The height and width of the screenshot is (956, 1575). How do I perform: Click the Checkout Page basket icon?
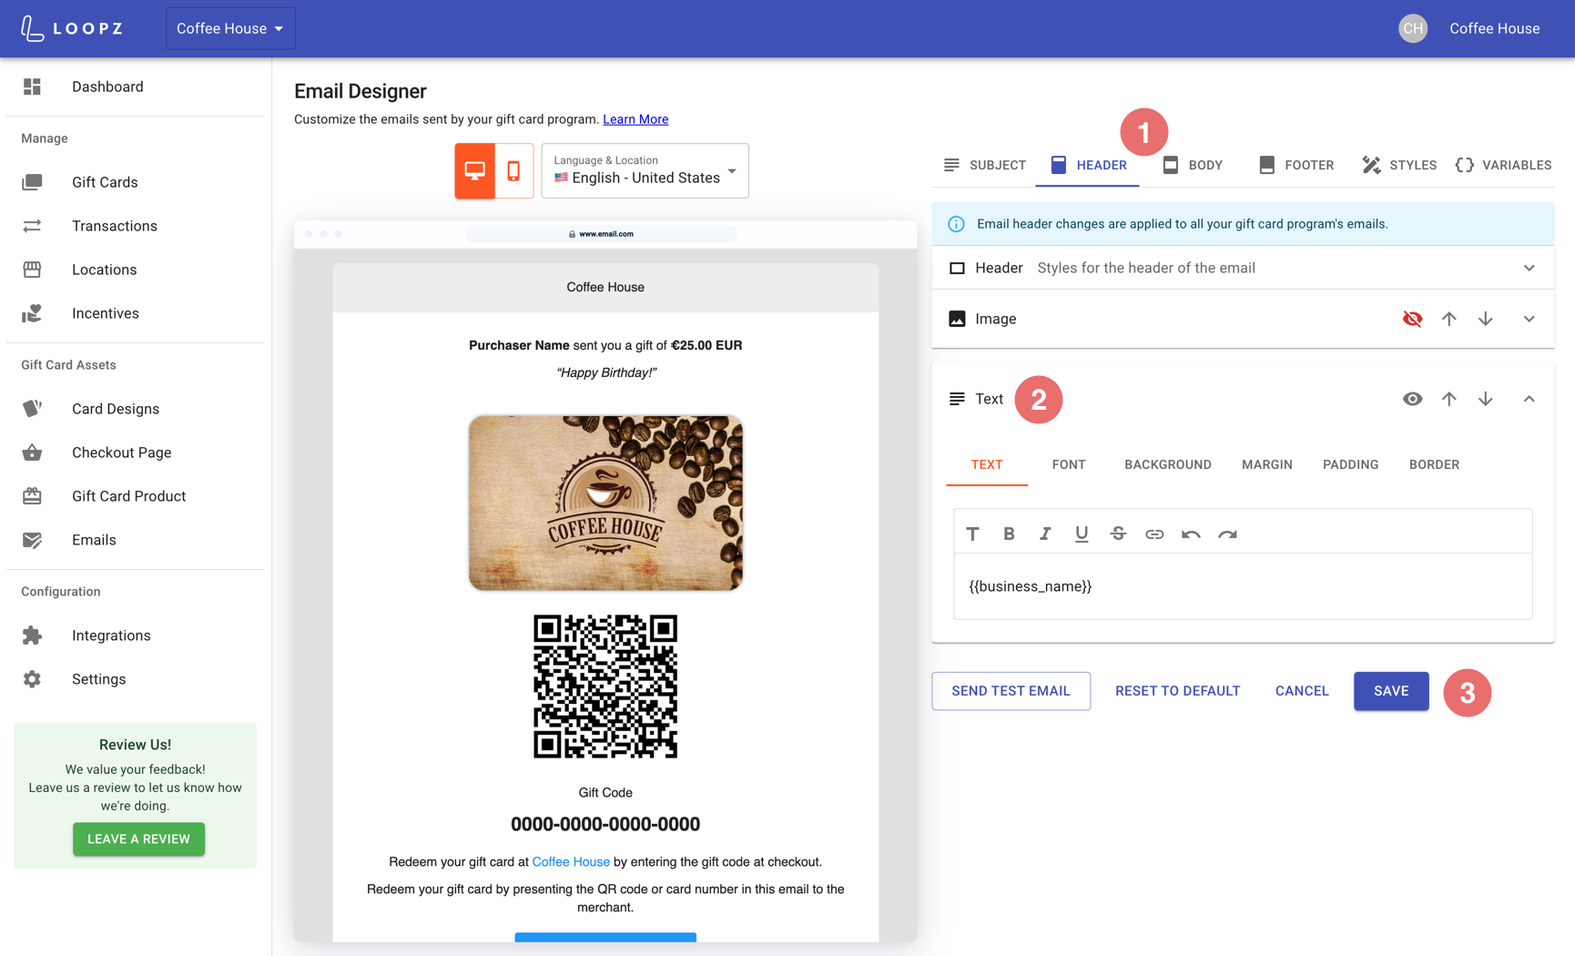32,453
